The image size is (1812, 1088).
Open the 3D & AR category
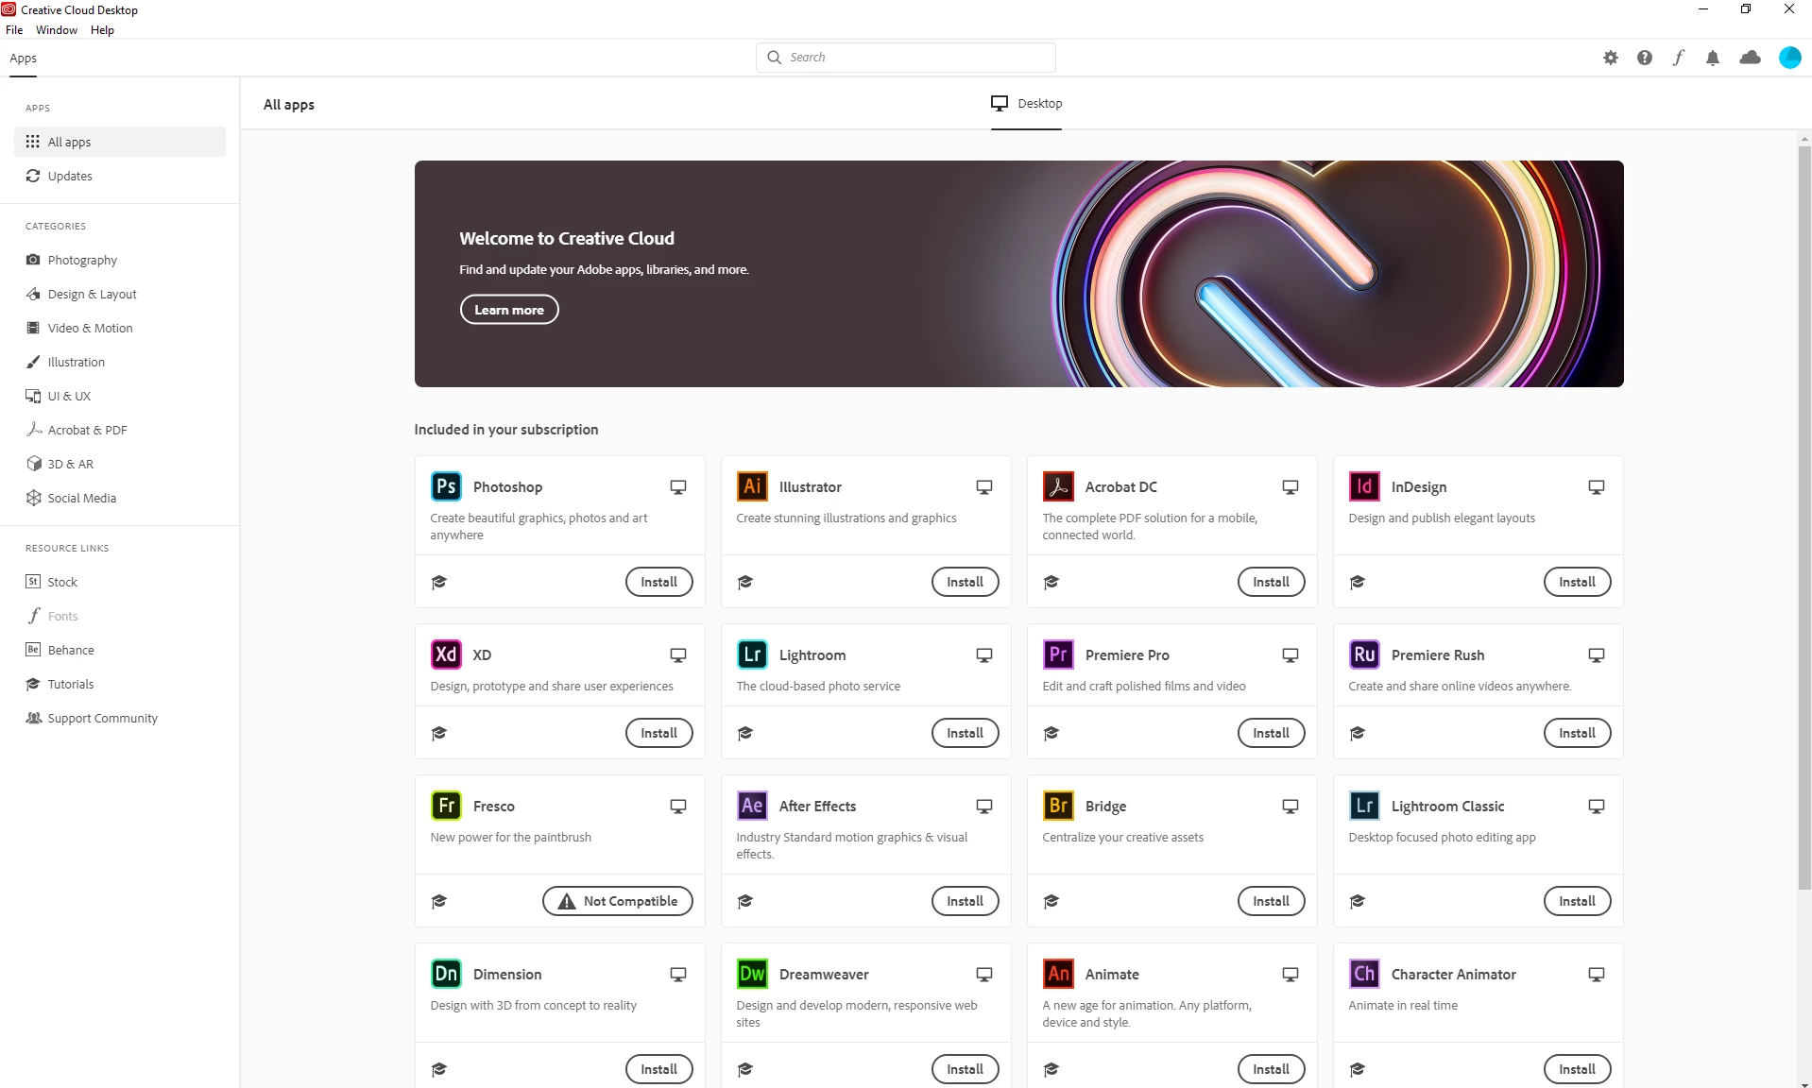[x=120, y=464]
